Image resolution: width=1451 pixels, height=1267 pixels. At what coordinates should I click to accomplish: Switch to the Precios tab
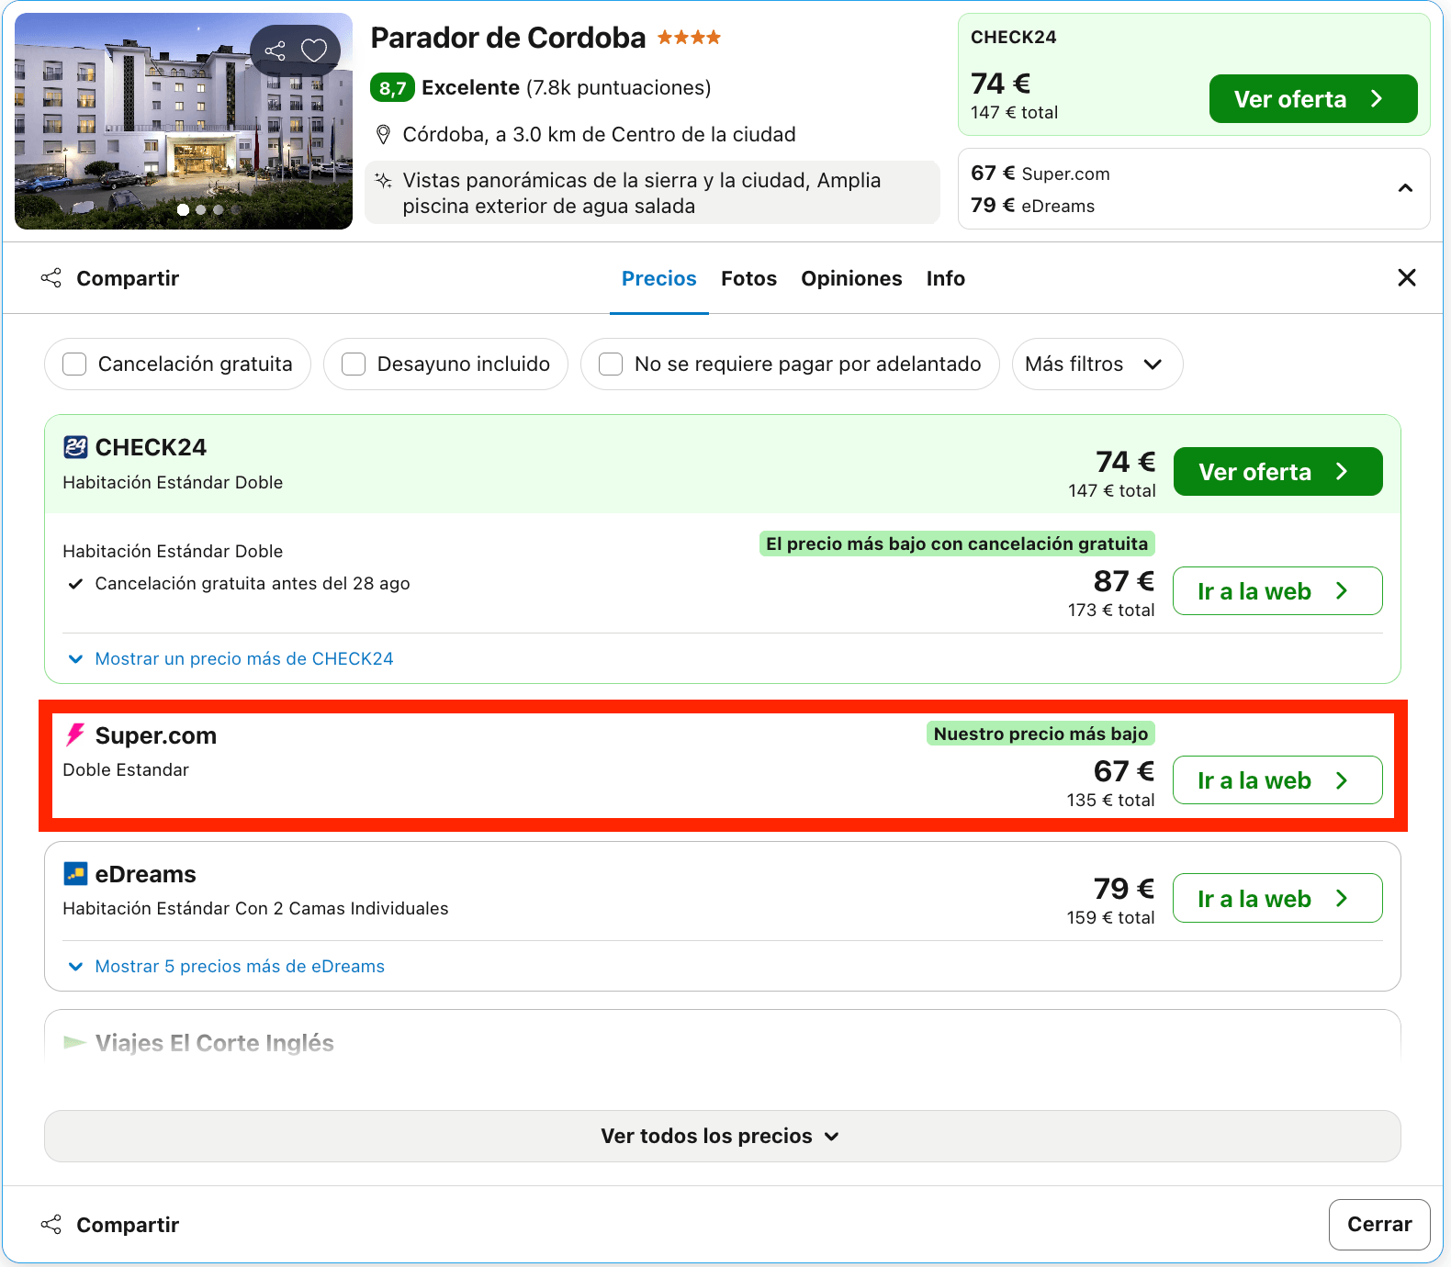point(658,278)
